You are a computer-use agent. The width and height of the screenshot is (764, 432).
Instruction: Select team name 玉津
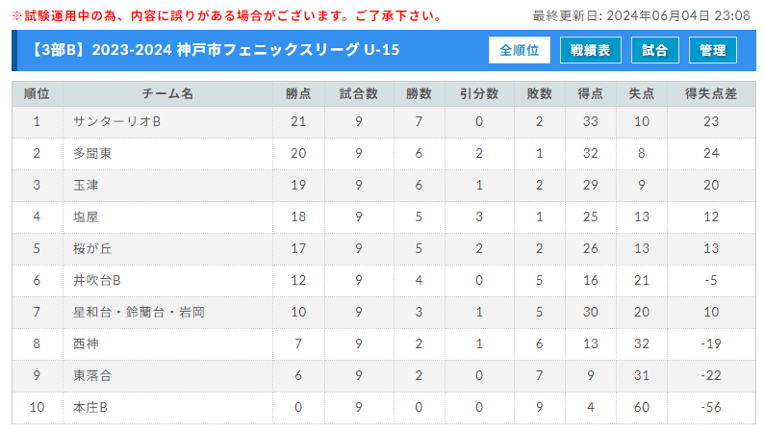tap(86, 185)
